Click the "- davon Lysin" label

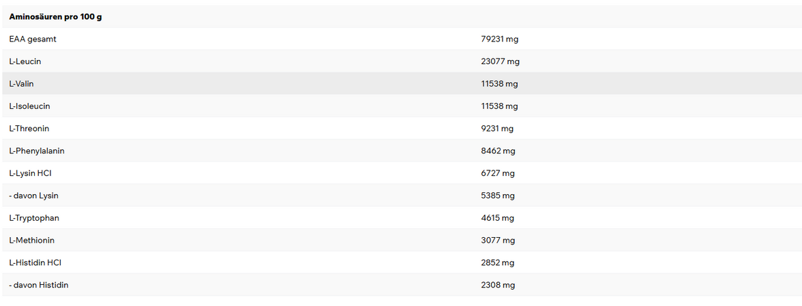[34, 196]
